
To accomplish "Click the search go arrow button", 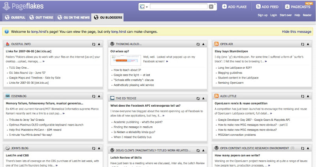I will click(212, 6).
